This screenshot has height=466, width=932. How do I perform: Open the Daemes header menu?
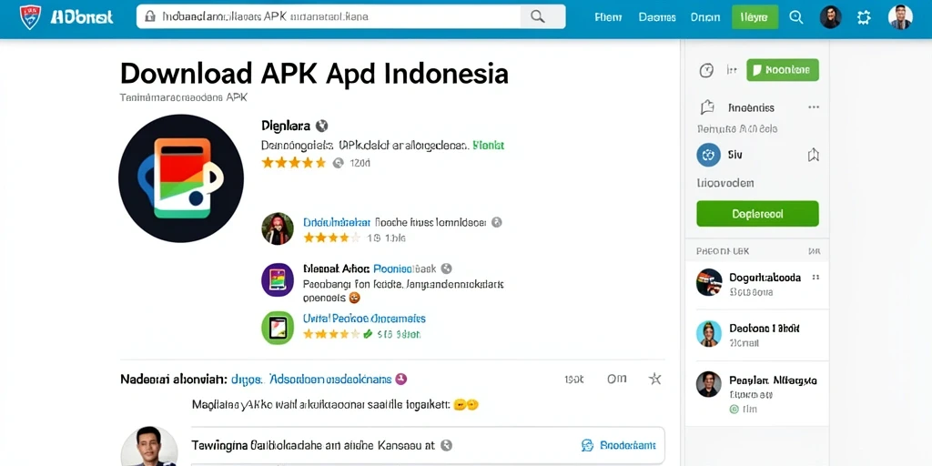click(x=657, y=17)
